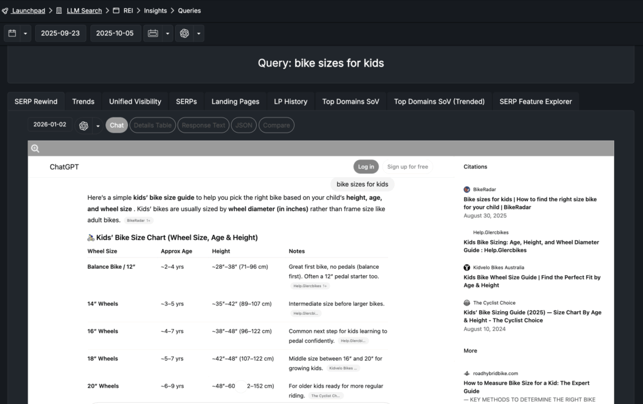
Task: Expand the calendar preset dropdown arrow
Action: point(26,33)
